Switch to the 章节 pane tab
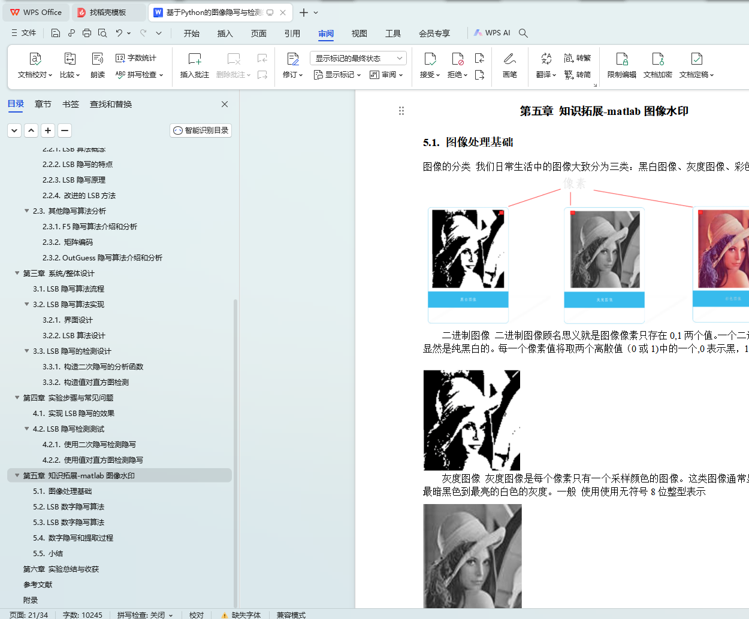The height and width of the screenshot is (619, 749). coord(43,104)
